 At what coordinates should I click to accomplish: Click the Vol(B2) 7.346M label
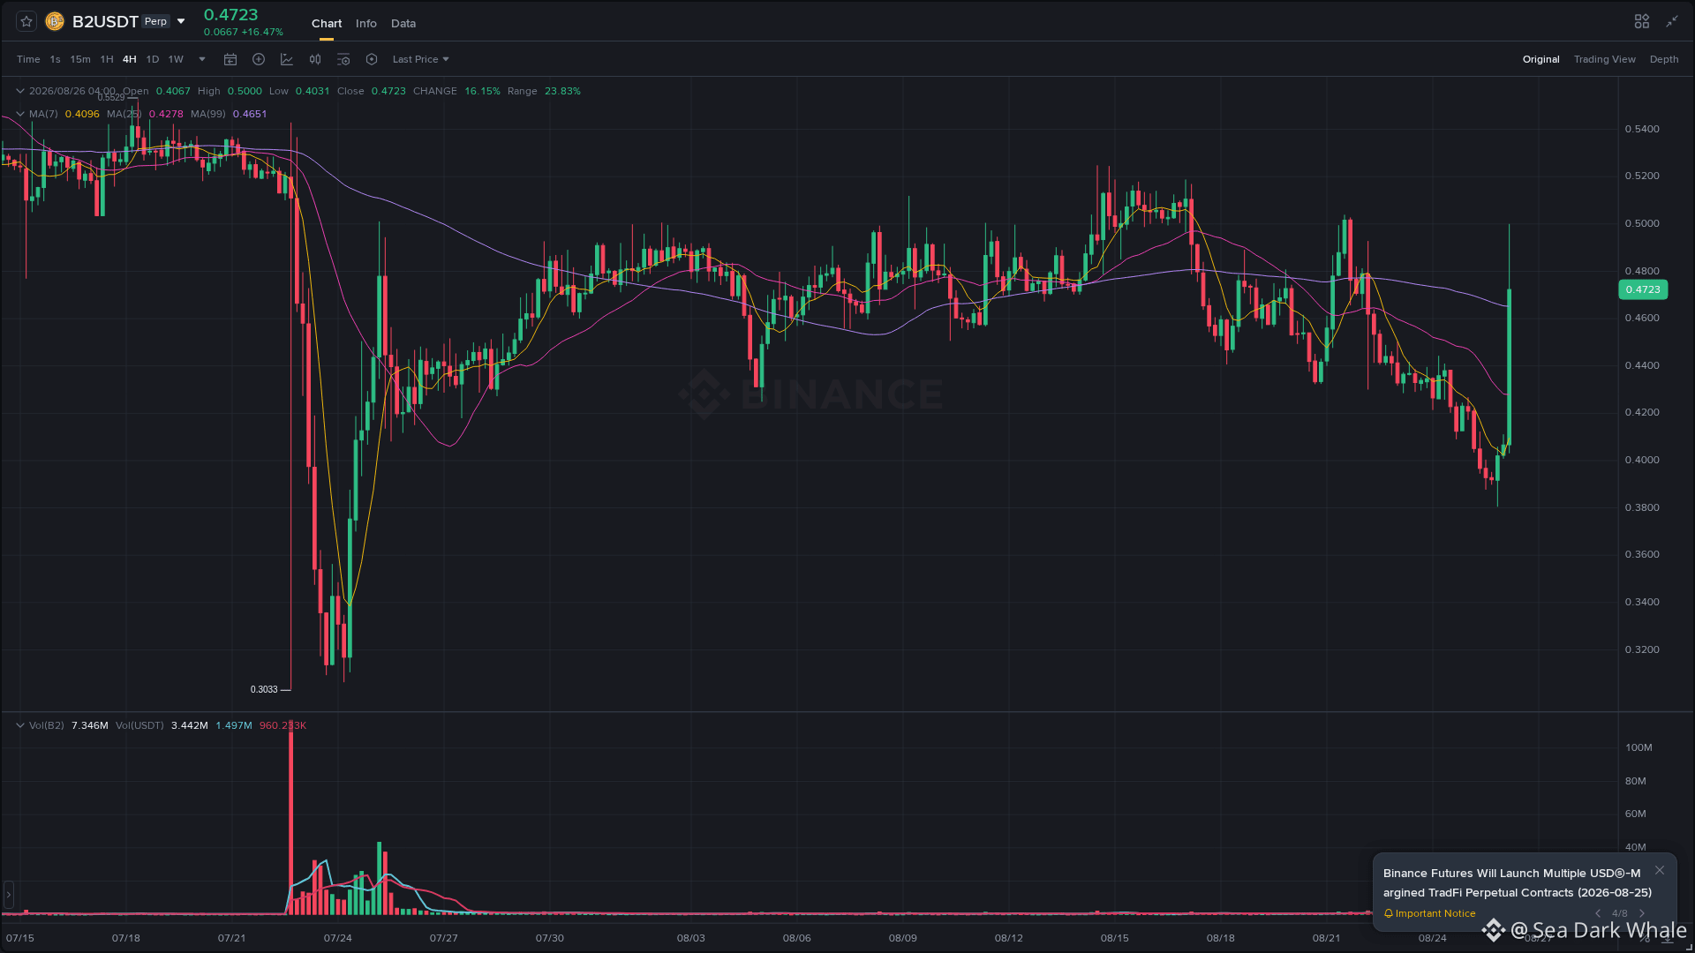[x=69, y=725]
